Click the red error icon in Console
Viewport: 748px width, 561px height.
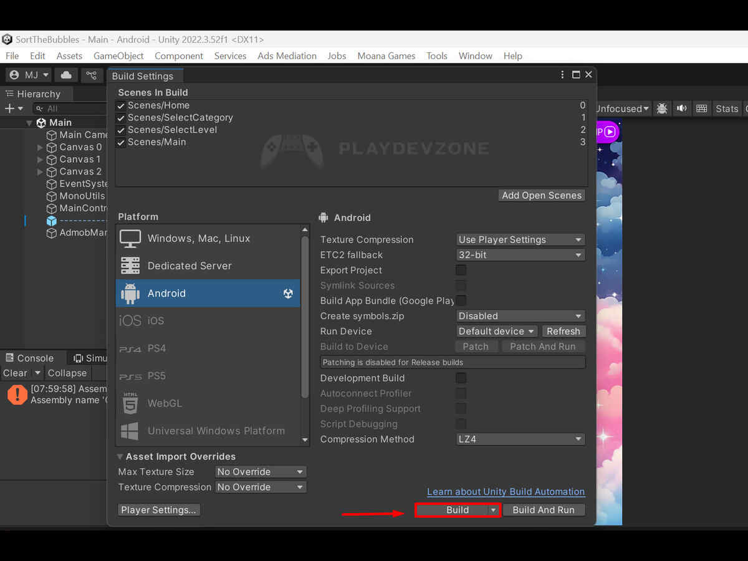click(x=17, y=394)
